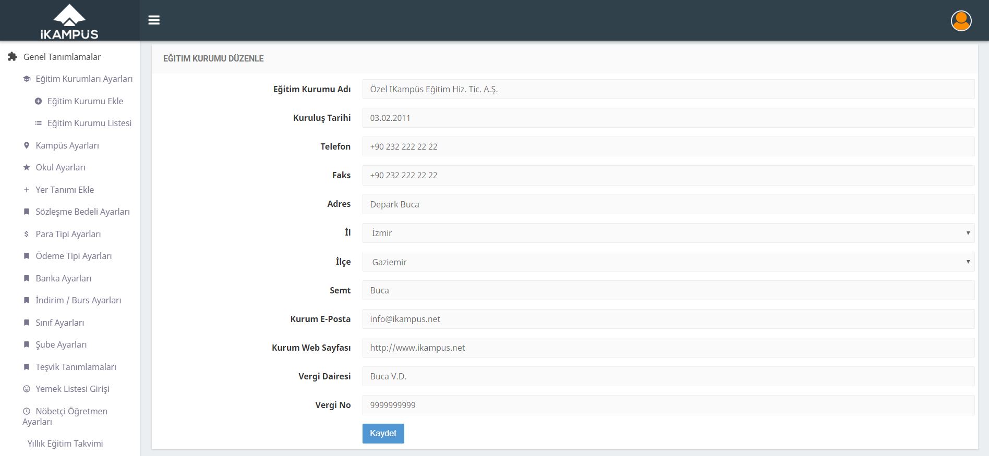Open Yıllık Eğitim Takvimi
Viewport: 989px width, 456px height.
click(65, 443)
